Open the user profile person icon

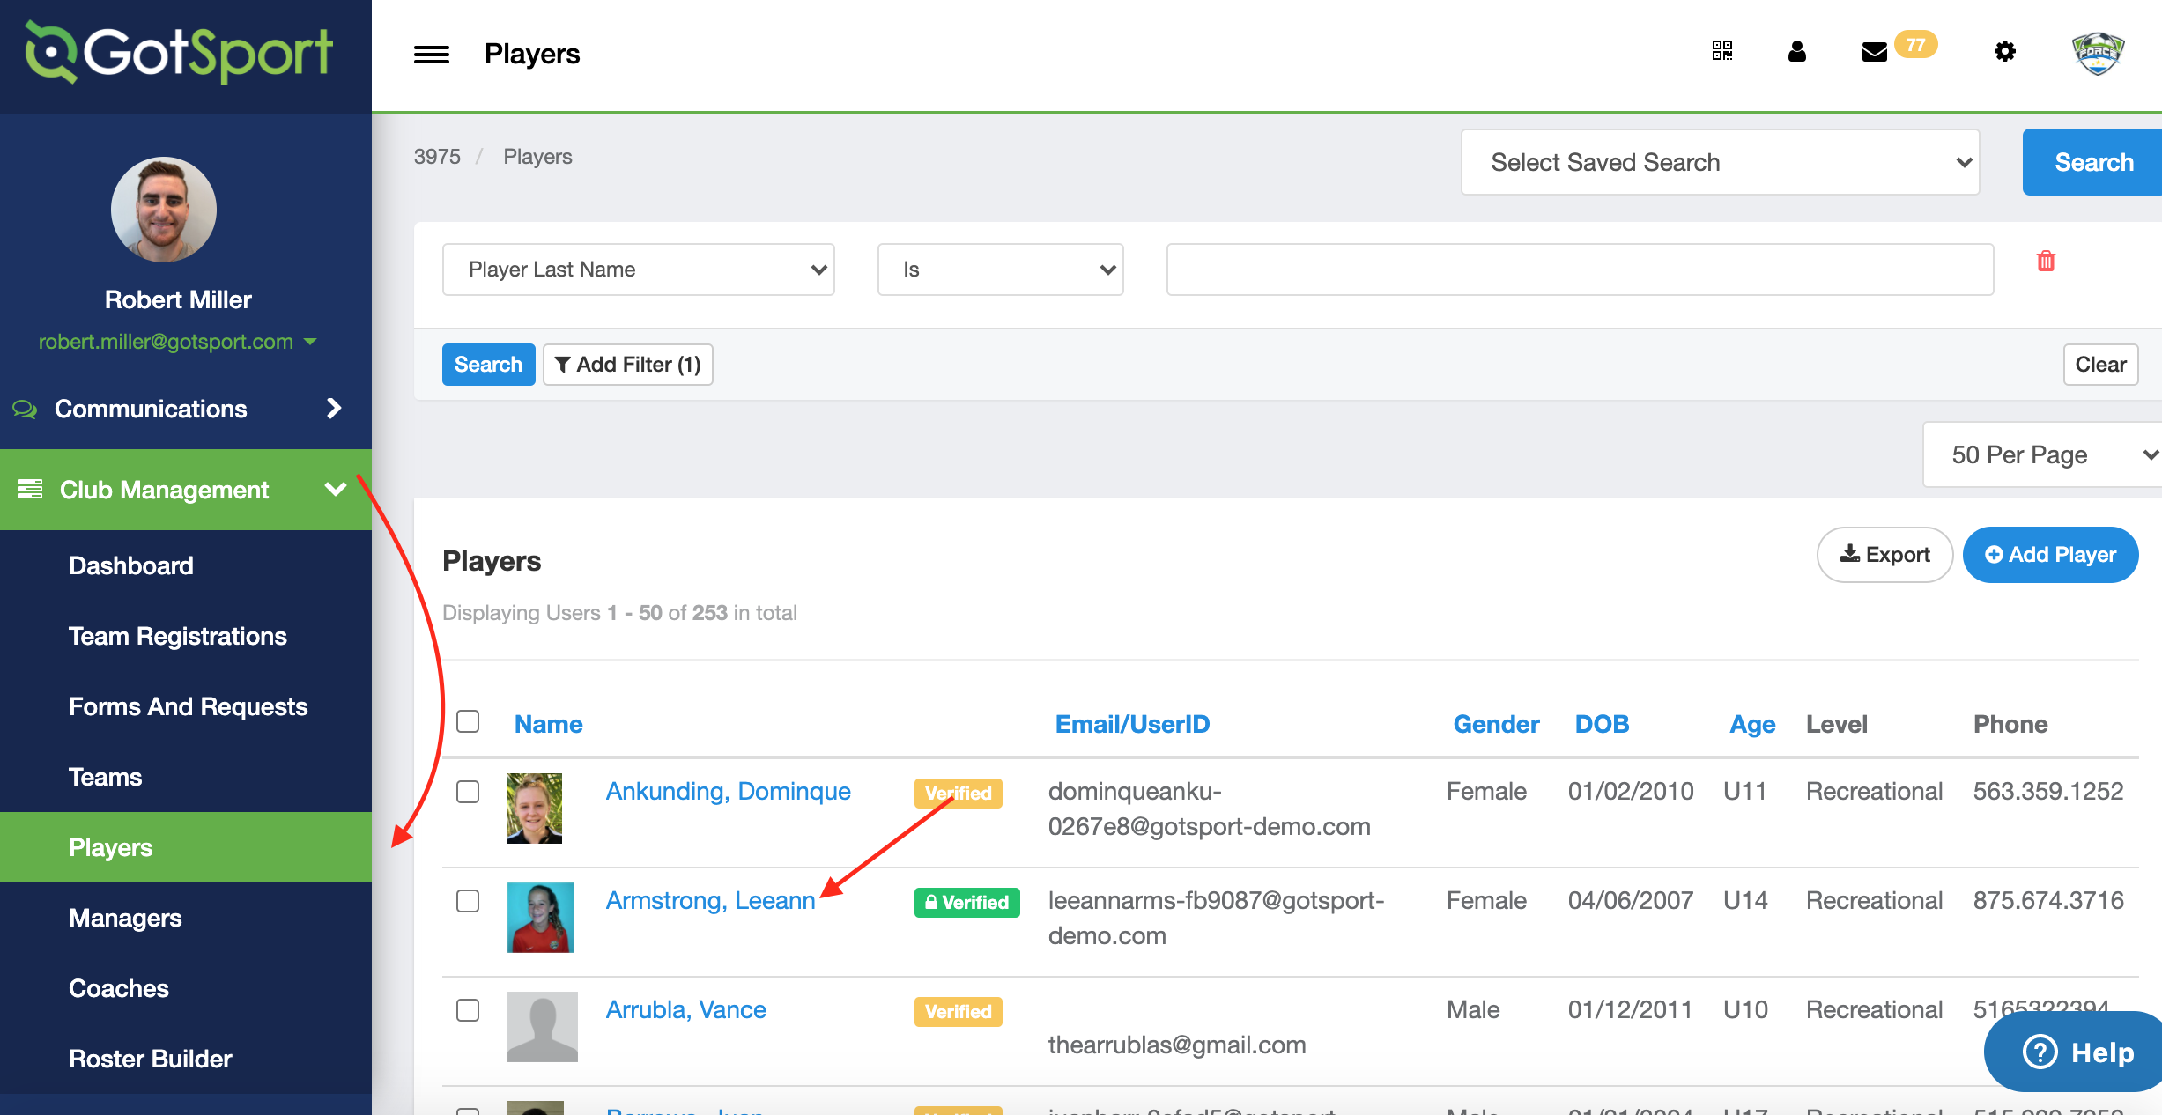point(1797,51)
